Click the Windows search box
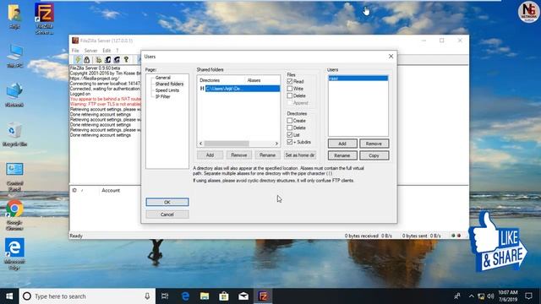The image size is (541, 304). 87,296
